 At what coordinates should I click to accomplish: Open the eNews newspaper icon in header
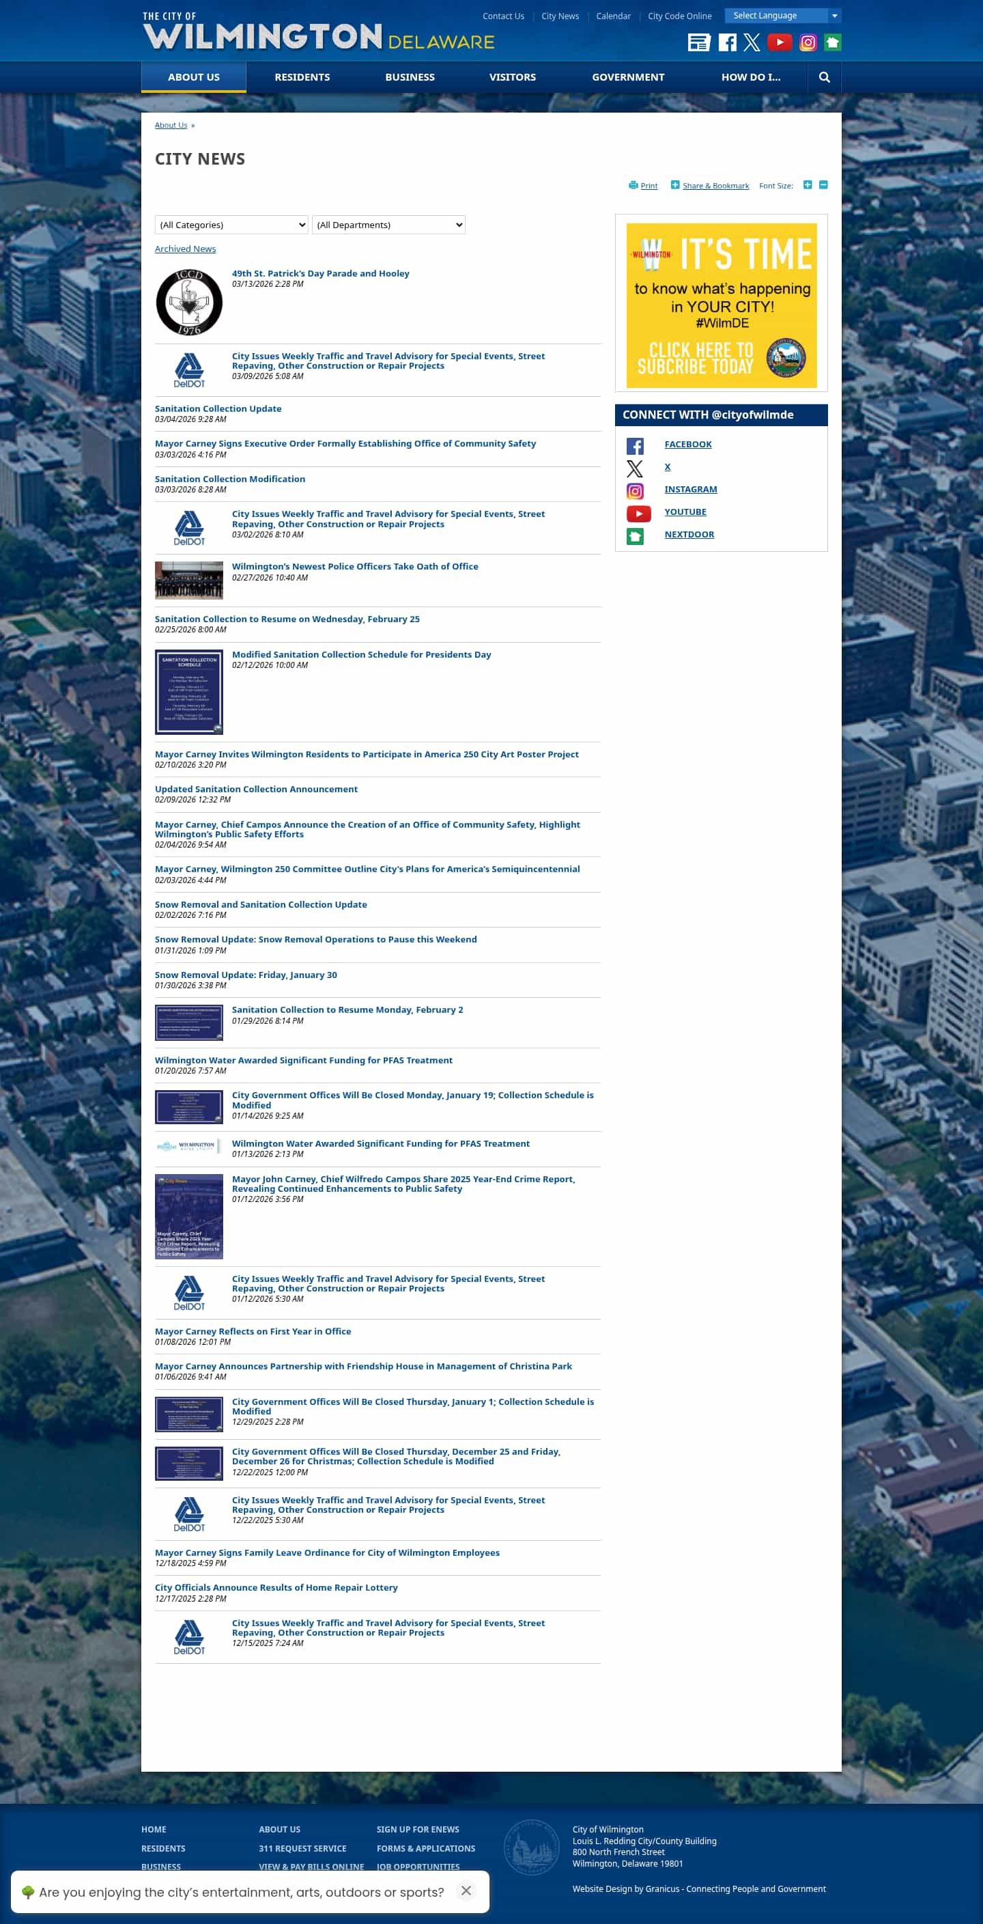pos(698,42)
